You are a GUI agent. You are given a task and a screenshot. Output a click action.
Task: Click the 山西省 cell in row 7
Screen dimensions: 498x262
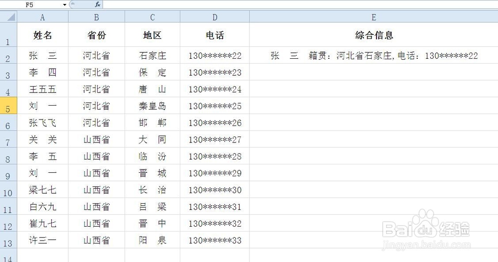97,139
